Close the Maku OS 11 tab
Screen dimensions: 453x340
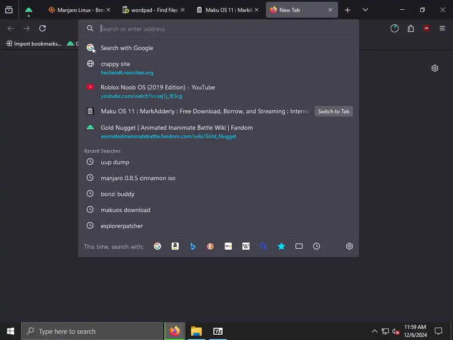tap(257, 10)
